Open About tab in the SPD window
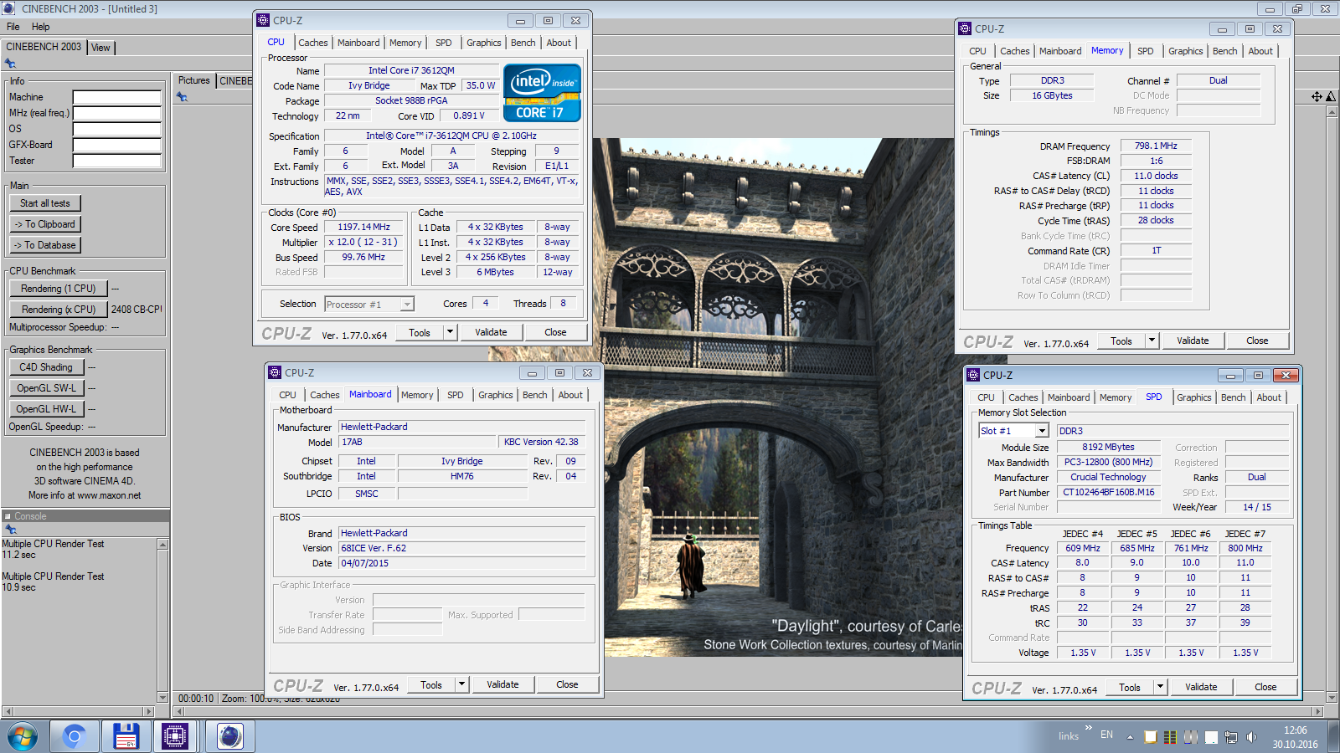Screen dimensions: 1340x753 point(1269,397)
